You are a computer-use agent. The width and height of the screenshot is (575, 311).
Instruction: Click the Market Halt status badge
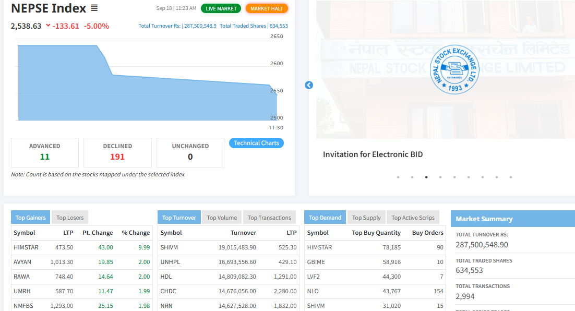(x=267, y=8)
